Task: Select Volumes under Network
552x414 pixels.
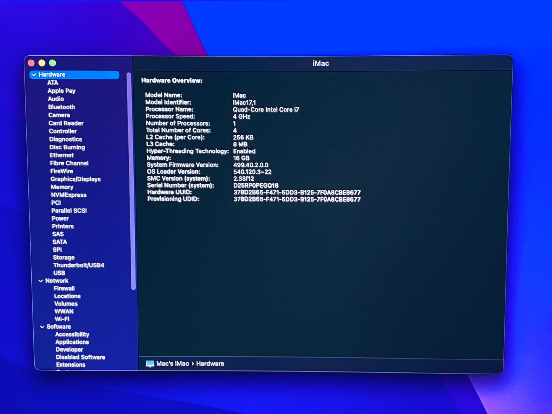Action: coord(66,304)
